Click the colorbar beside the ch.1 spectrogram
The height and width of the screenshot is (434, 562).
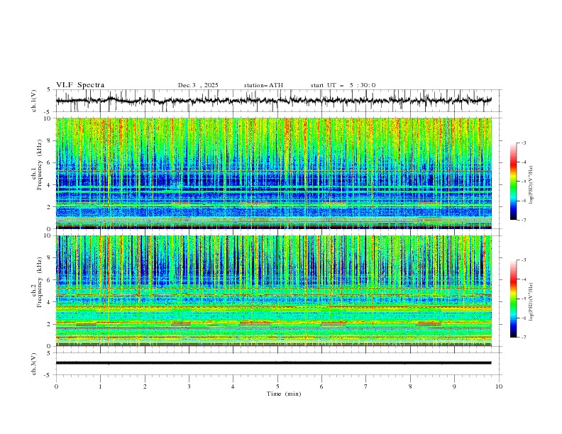(x=513, y=181)
